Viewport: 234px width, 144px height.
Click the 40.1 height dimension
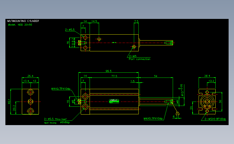pyautogui.click(x=9, y=102)
